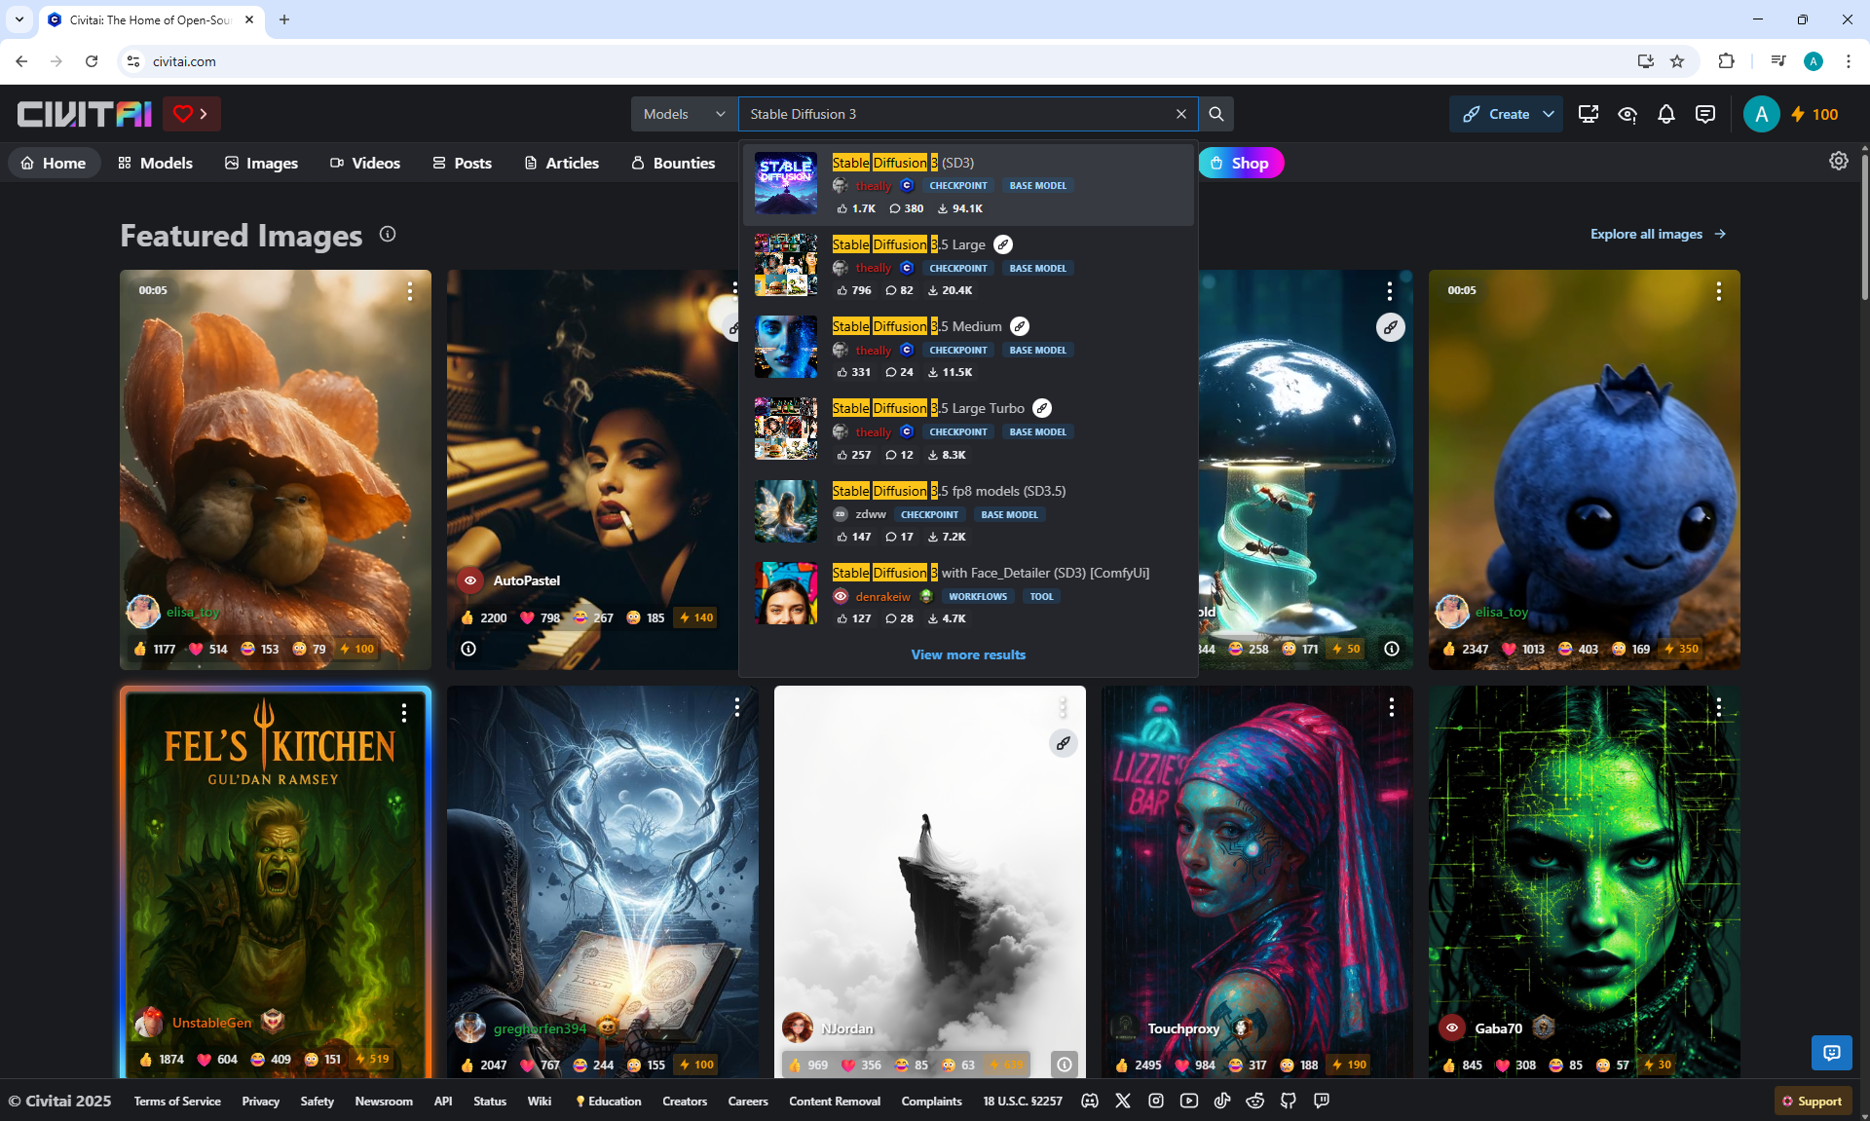Open options menu on blueberry image
The image size is (1870, 1121).
click(x=1718, y=291)
